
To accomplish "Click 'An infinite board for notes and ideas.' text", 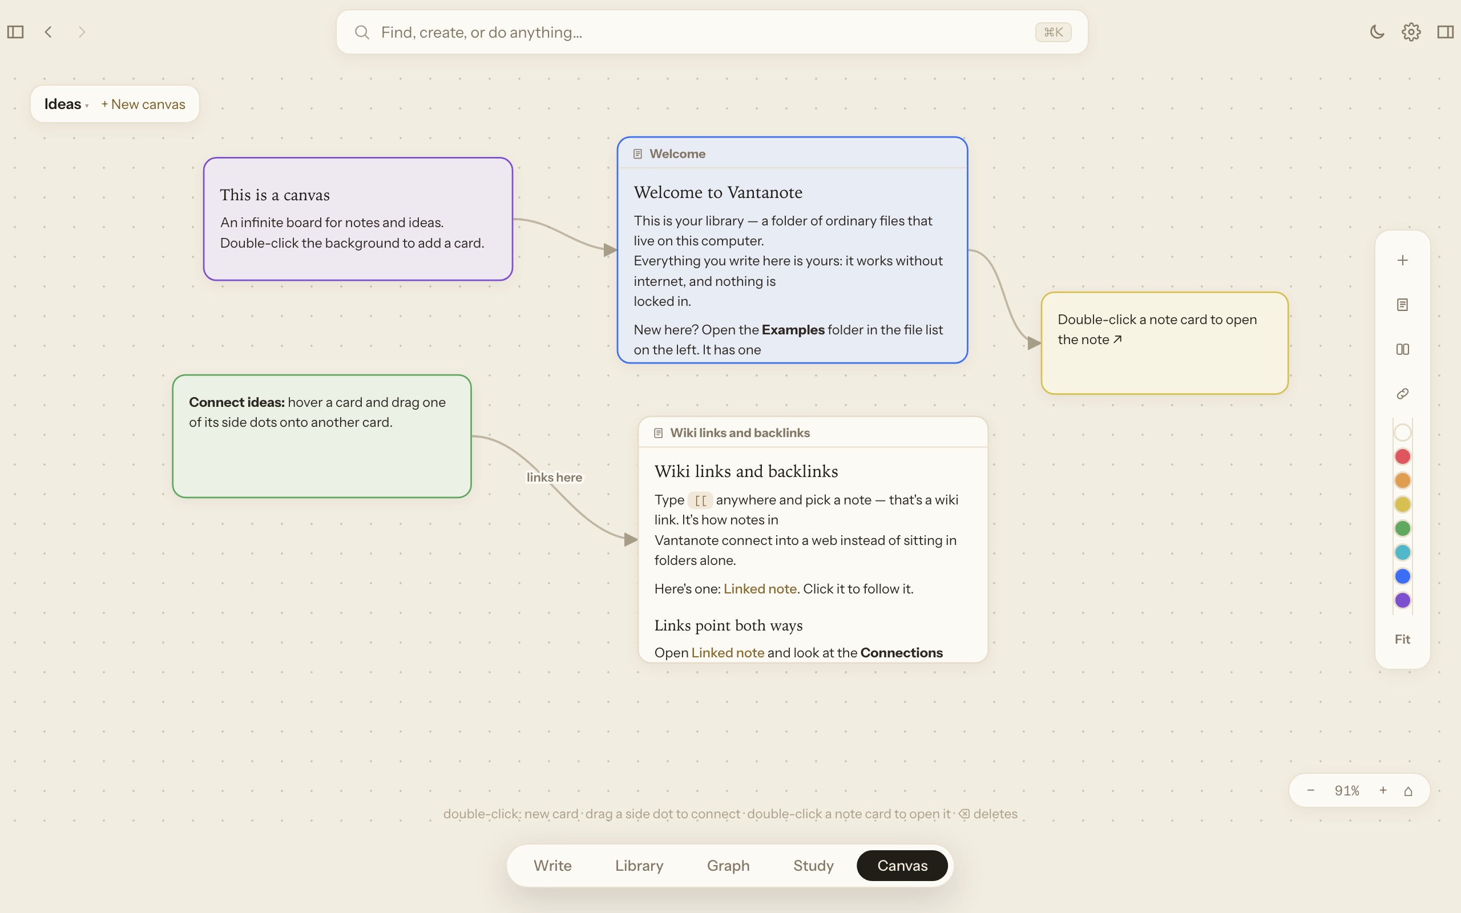I will (x=332, y=222).
